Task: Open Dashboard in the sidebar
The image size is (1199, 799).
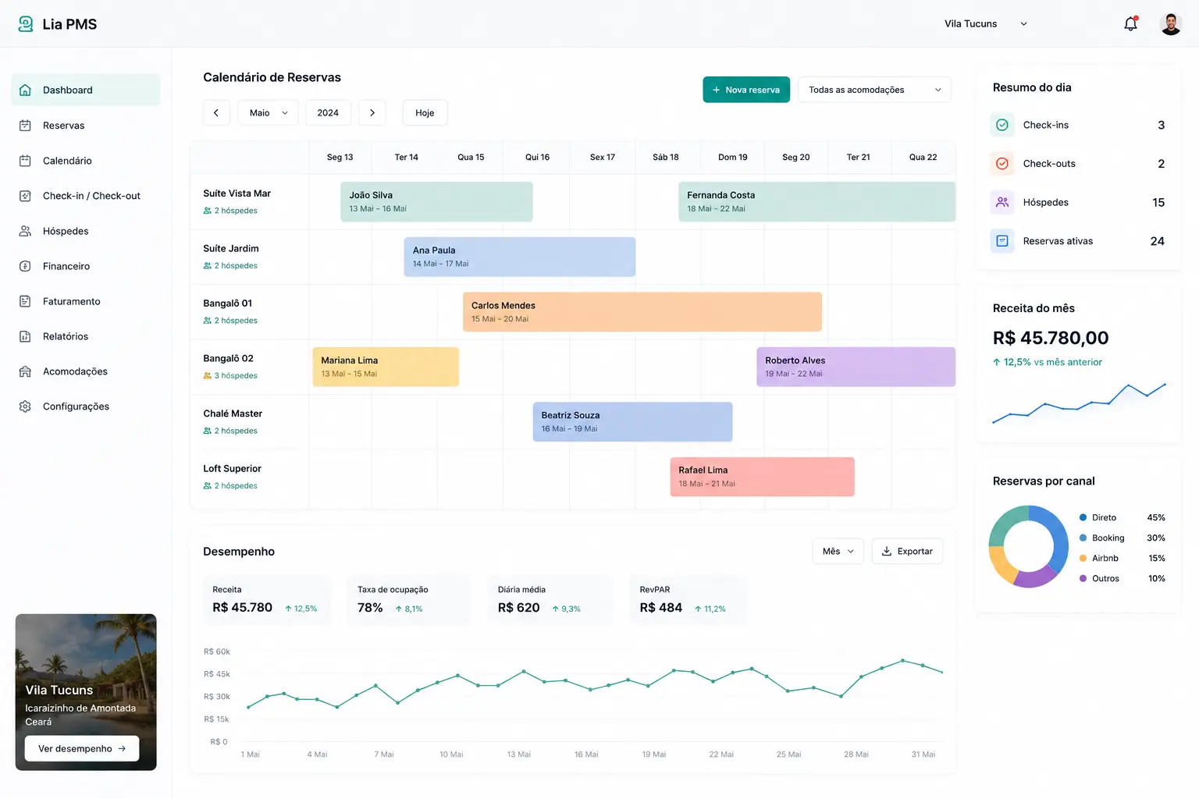Action: 86,90
